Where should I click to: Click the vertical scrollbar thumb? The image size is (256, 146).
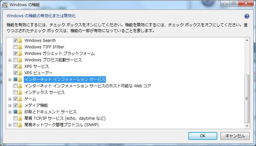[x=247, y=99]
